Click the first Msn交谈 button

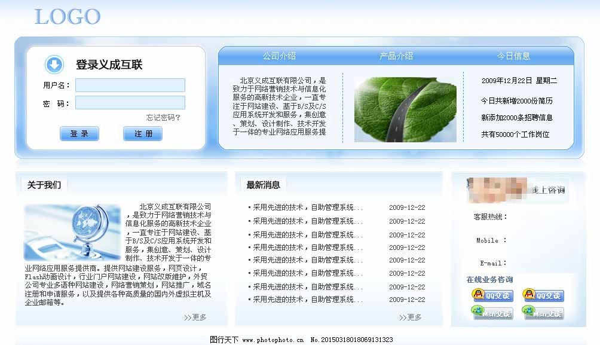point(492,313)
